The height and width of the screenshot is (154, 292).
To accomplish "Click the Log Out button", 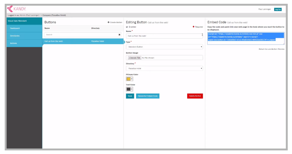I will tap(277, 9).
